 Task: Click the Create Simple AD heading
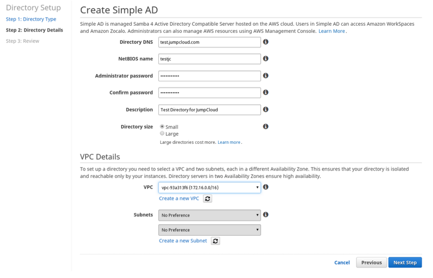click(119, 10)
